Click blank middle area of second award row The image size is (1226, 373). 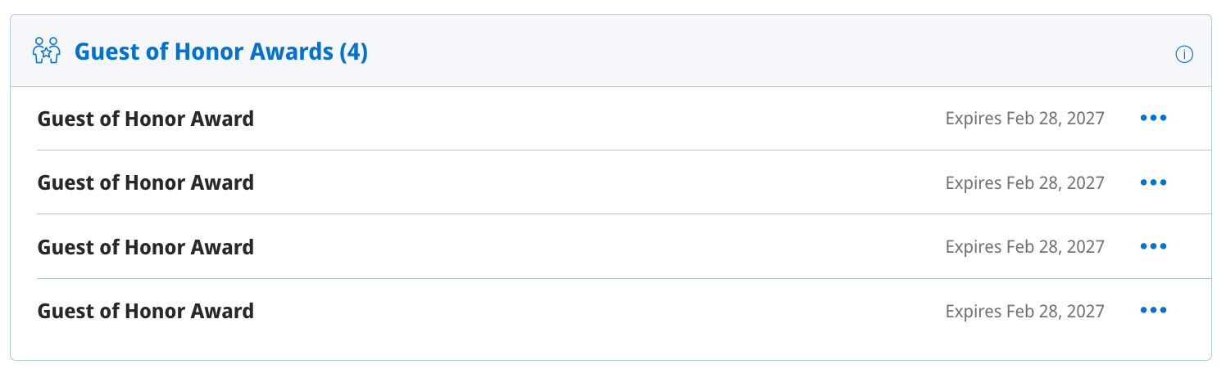[598, 182]
